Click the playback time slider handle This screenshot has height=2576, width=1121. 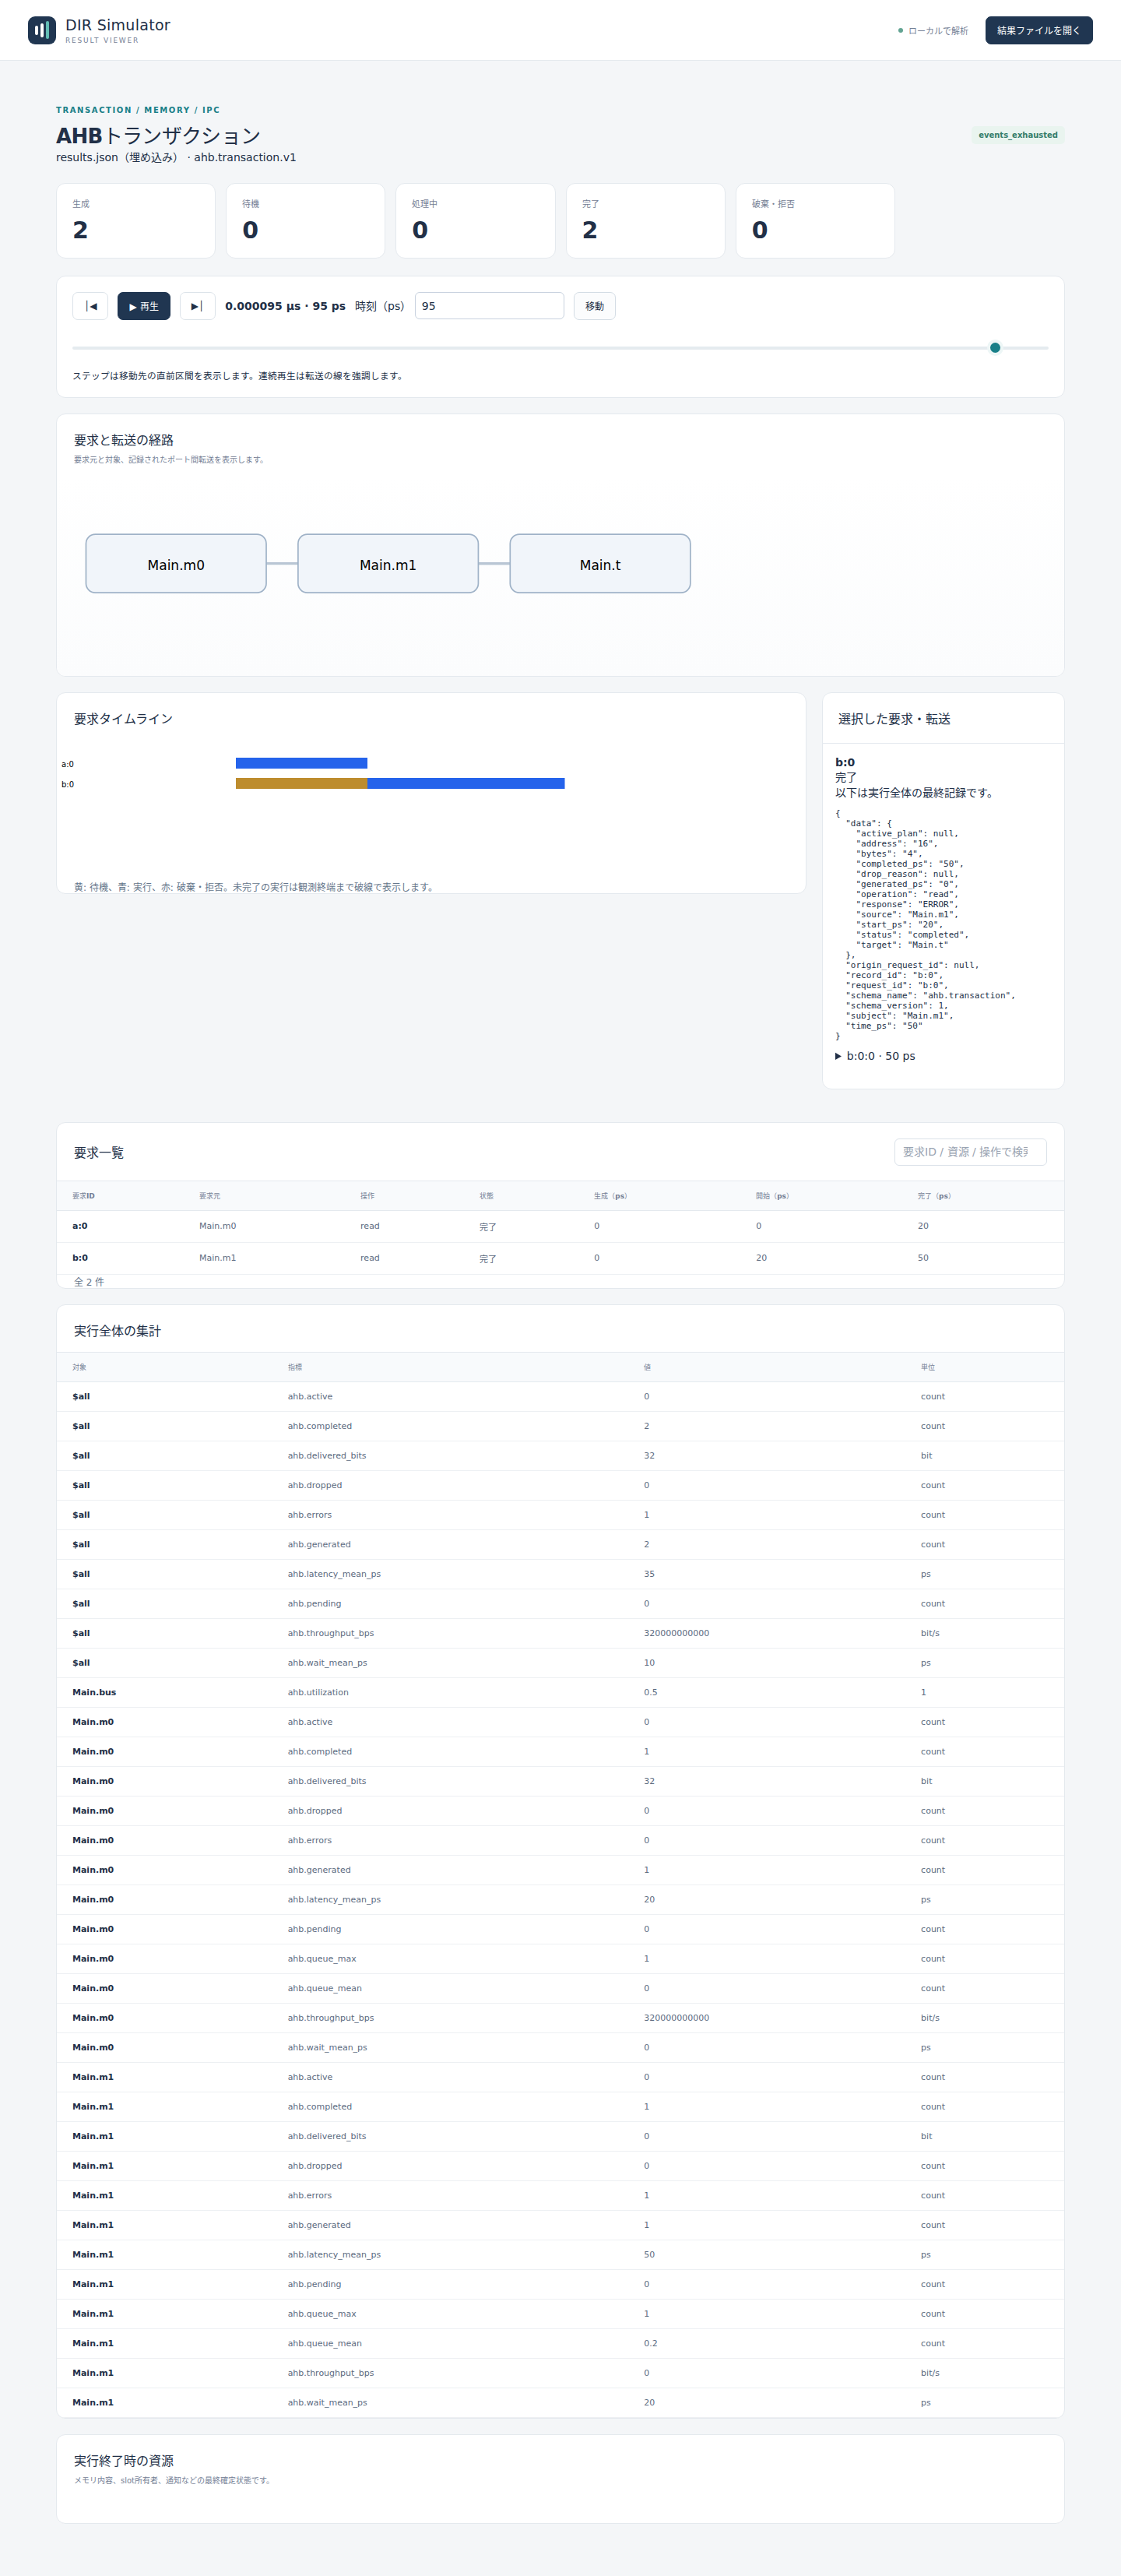pos(995,348)
